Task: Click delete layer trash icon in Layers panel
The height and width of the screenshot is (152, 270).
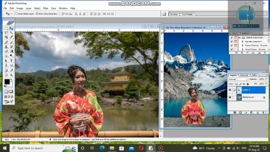Action: [x=263, y=113]
